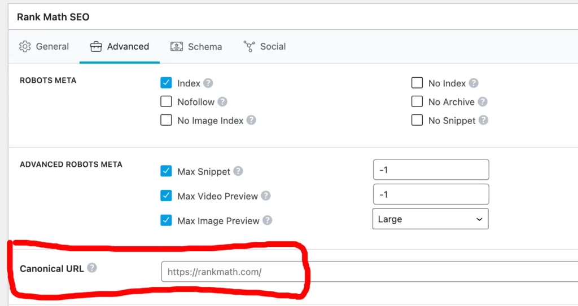
Task: Click the Advanced tab briefcase icon
Action: 96,47
